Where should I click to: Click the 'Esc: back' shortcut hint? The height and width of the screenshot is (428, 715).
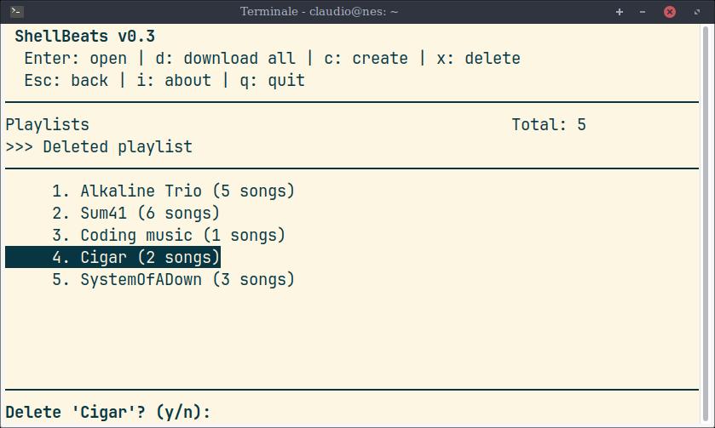[66, 81]
